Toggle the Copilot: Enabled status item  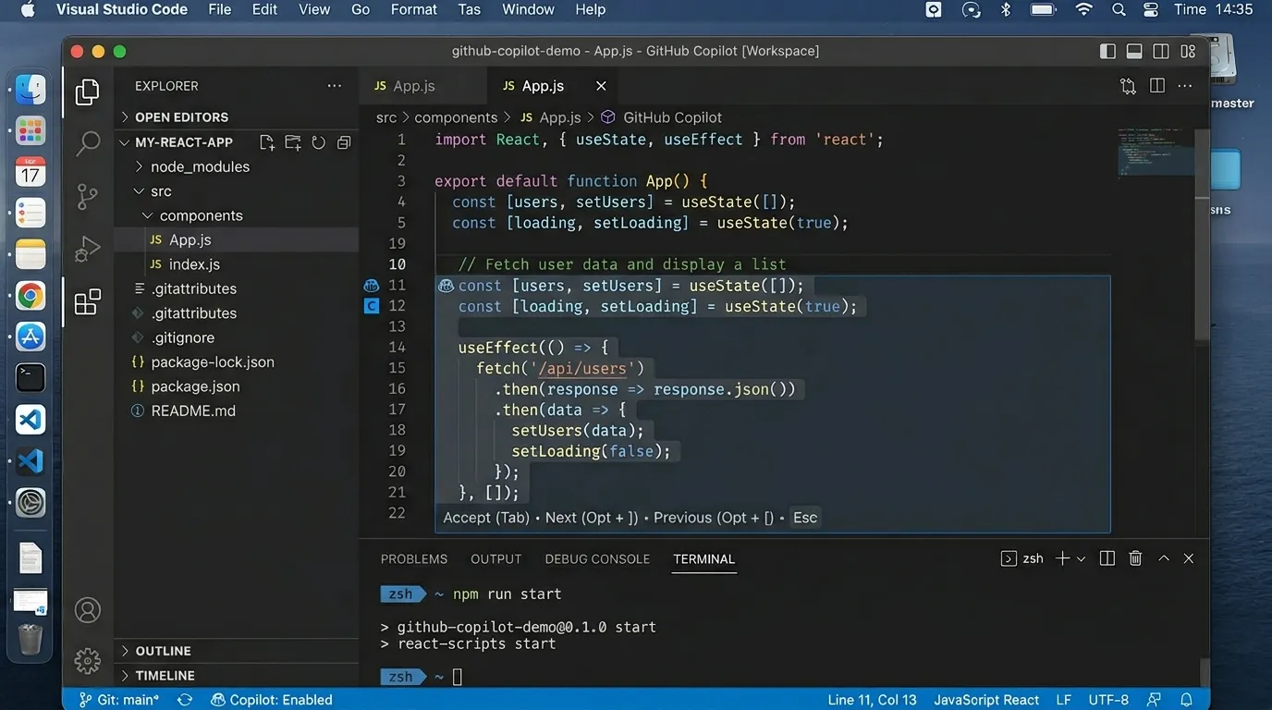272,700
